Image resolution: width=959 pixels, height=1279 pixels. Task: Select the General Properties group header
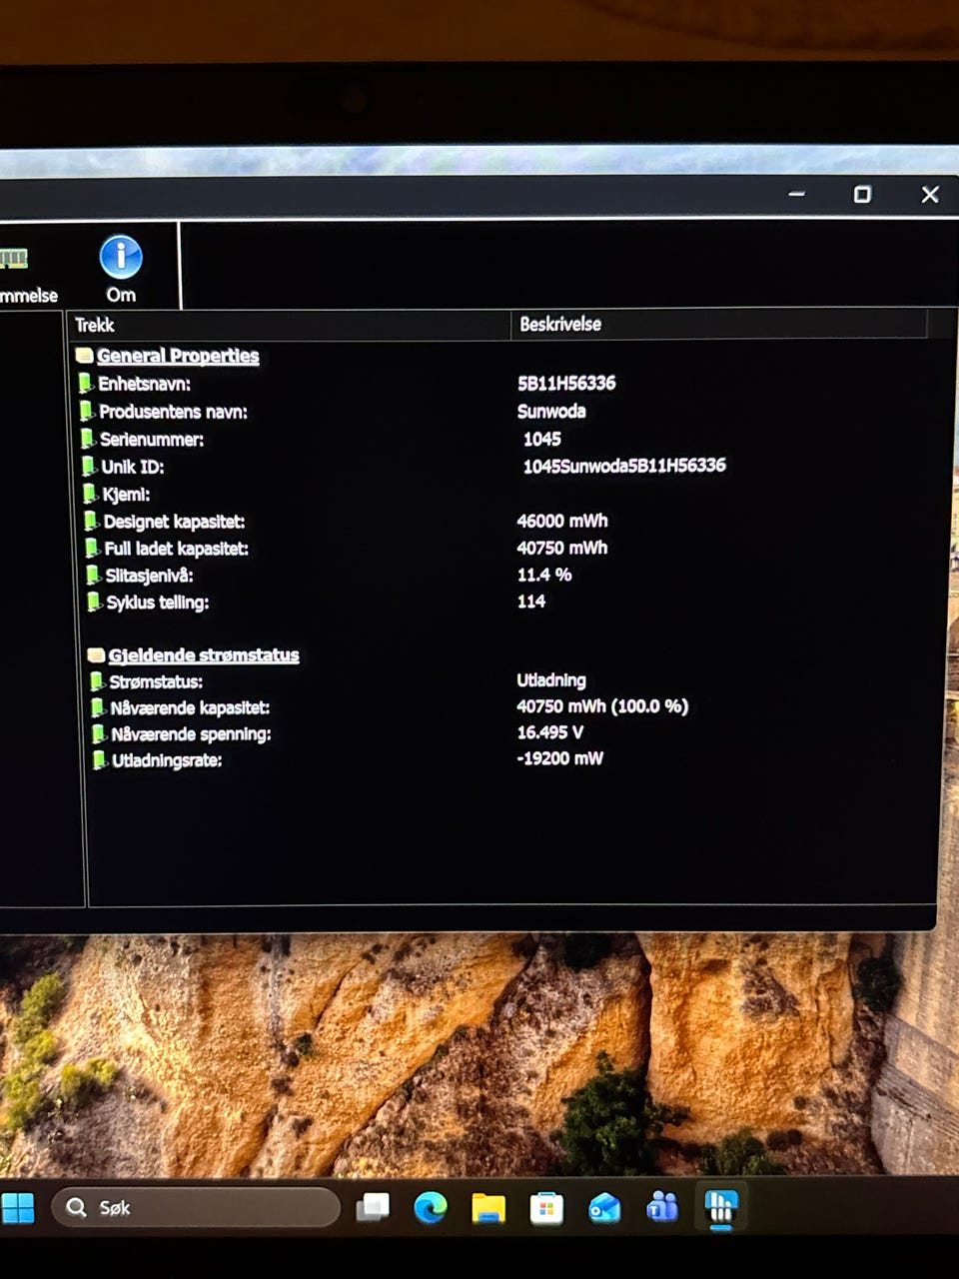tap(178, 356)
